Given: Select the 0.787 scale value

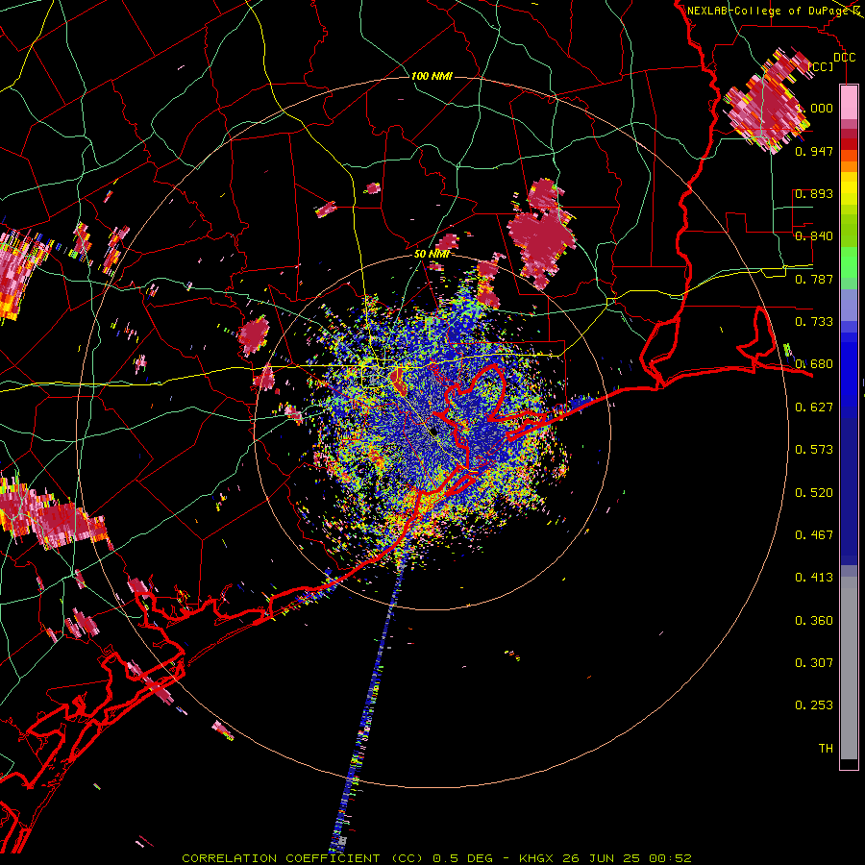Looking at the screenshot, I should [814, 279].
